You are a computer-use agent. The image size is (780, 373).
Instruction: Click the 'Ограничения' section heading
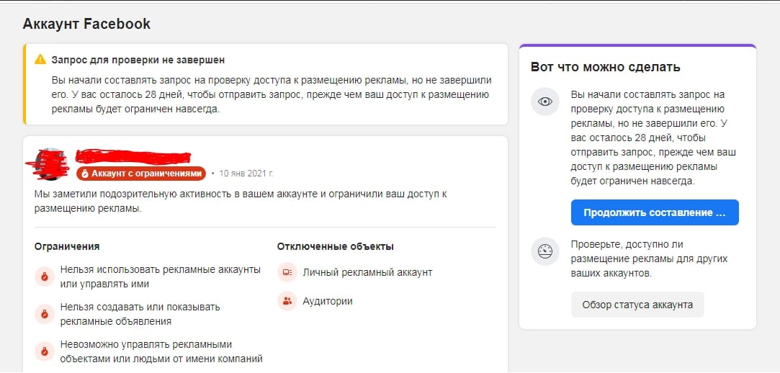pyautogui.click(x=67, y=247)
